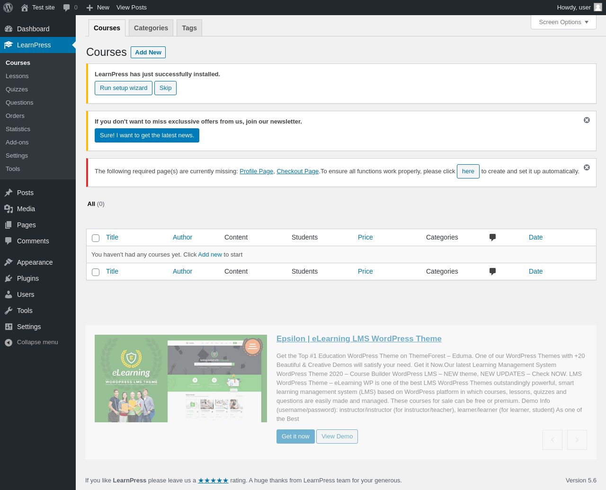Go to next theme with right arrow
606x490 pixels.
tap(577, 440)
